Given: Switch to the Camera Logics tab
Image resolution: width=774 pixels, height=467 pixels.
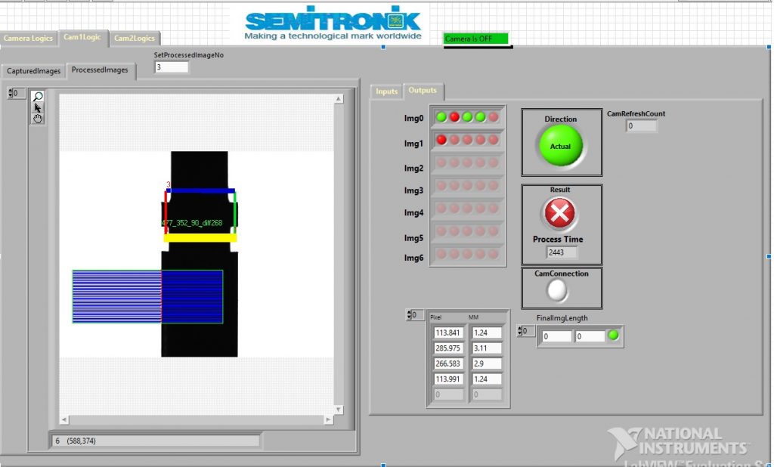Looking at the screenshot, I should [28, 38].
